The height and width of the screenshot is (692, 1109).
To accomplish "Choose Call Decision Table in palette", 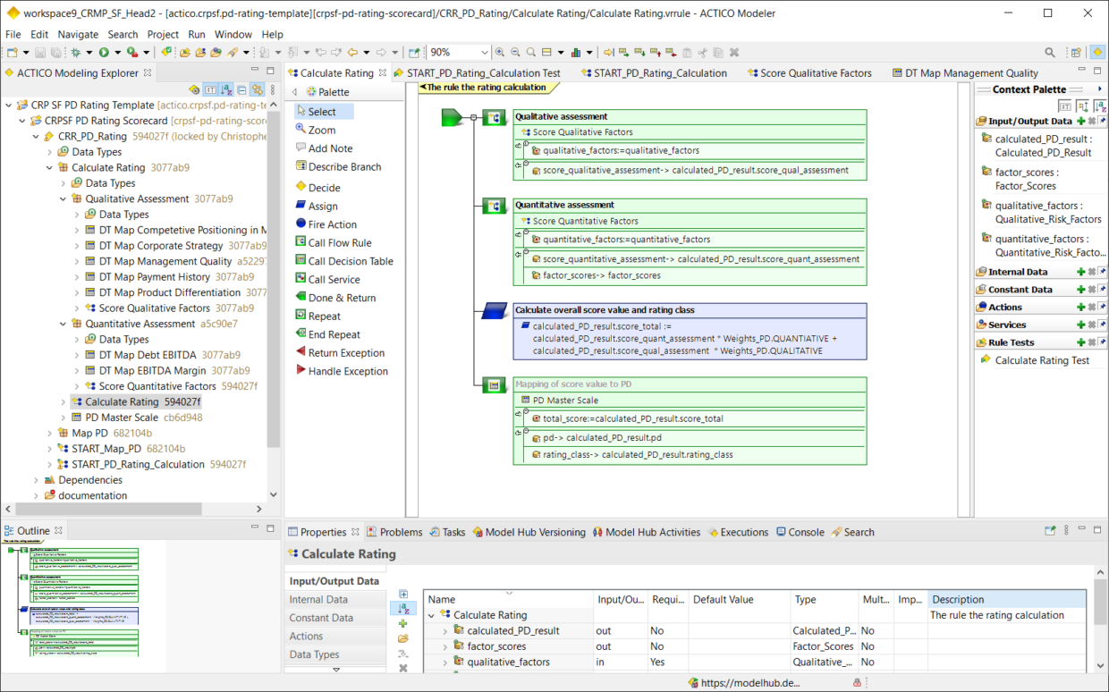I will 350,261.
